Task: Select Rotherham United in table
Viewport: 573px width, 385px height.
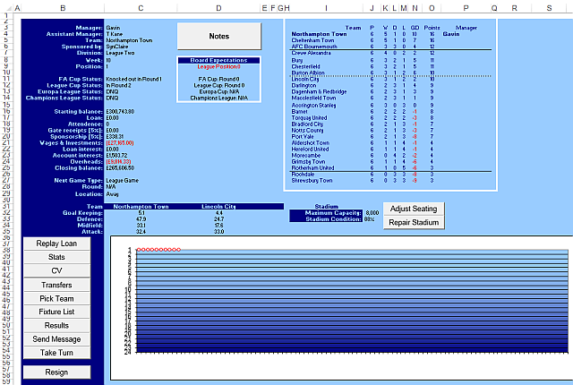Action: point(312,168)
